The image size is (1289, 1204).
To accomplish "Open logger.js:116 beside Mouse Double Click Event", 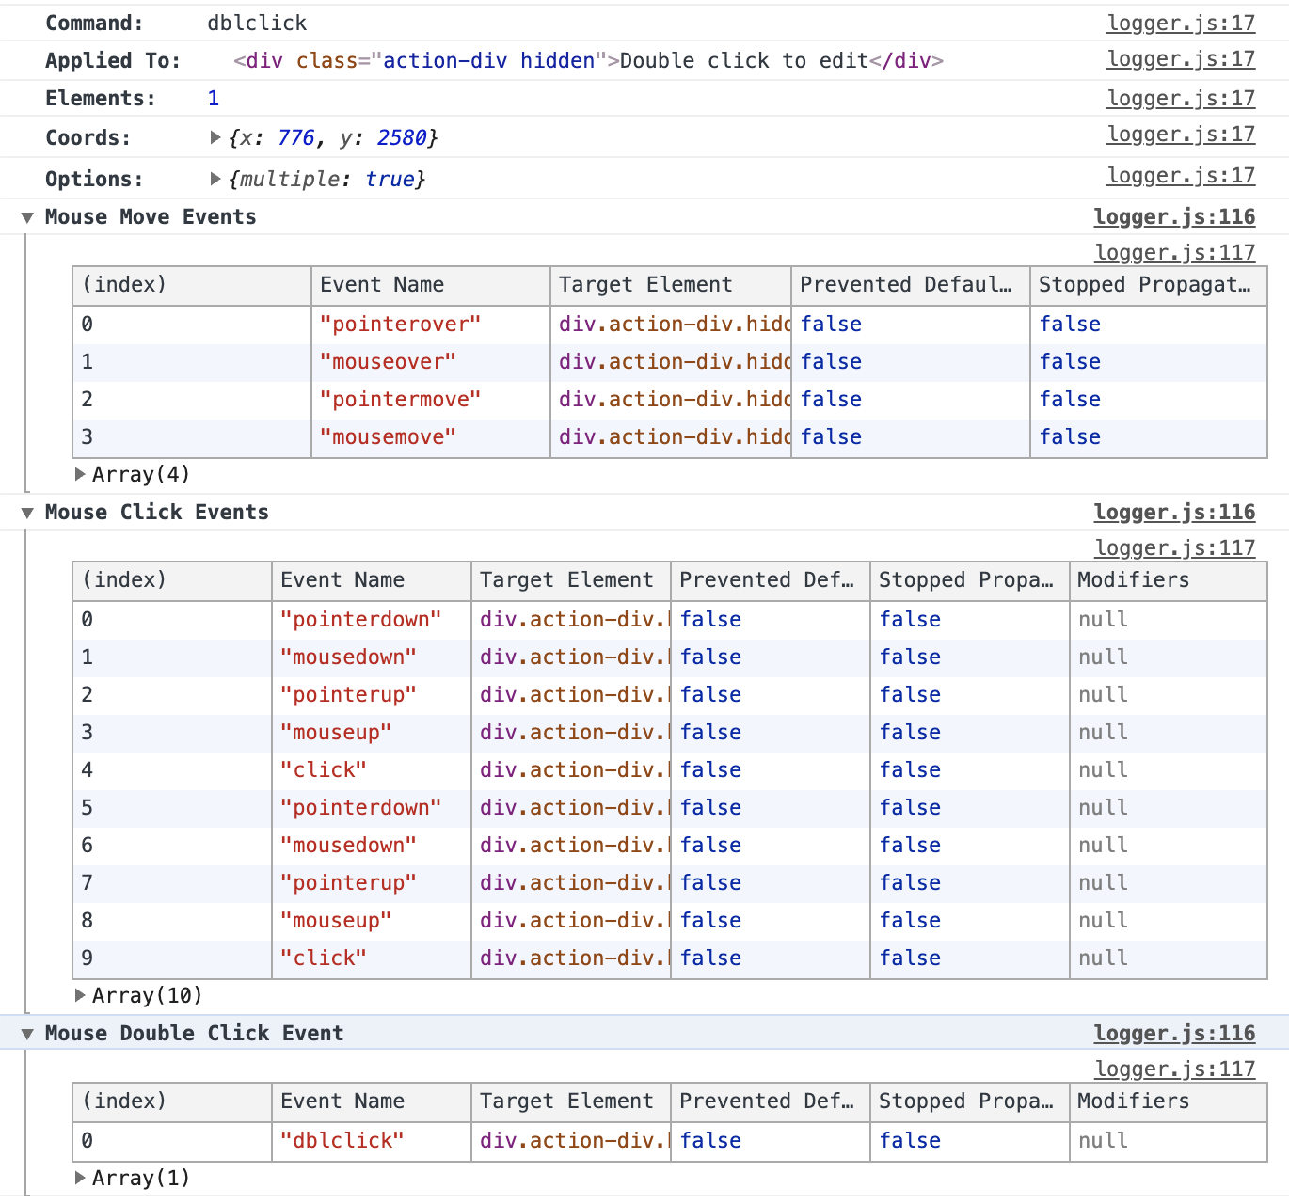I will click(1174, 1033).
